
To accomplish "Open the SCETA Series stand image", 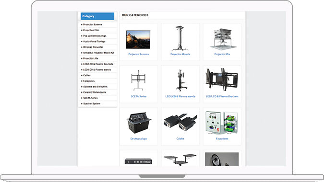I will point(138,80).
